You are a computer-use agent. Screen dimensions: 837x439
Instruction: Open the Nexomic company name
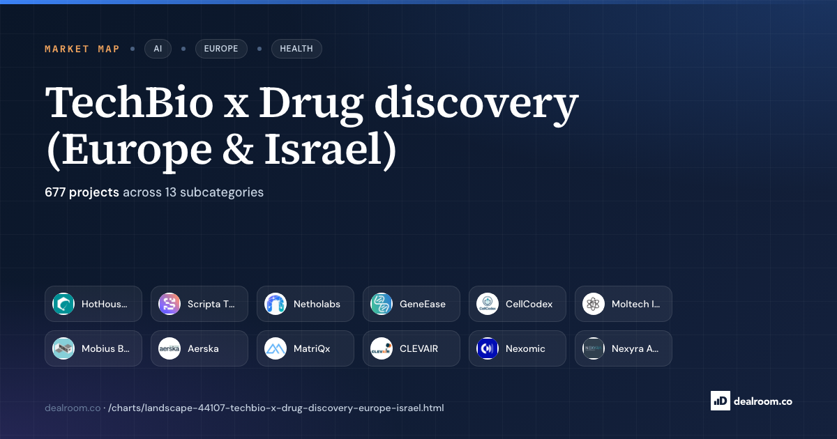(x=526, y=348)
